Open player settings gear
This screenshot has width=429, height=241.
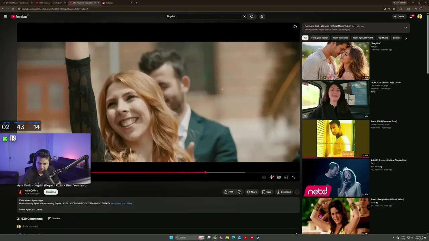[271, 177]
